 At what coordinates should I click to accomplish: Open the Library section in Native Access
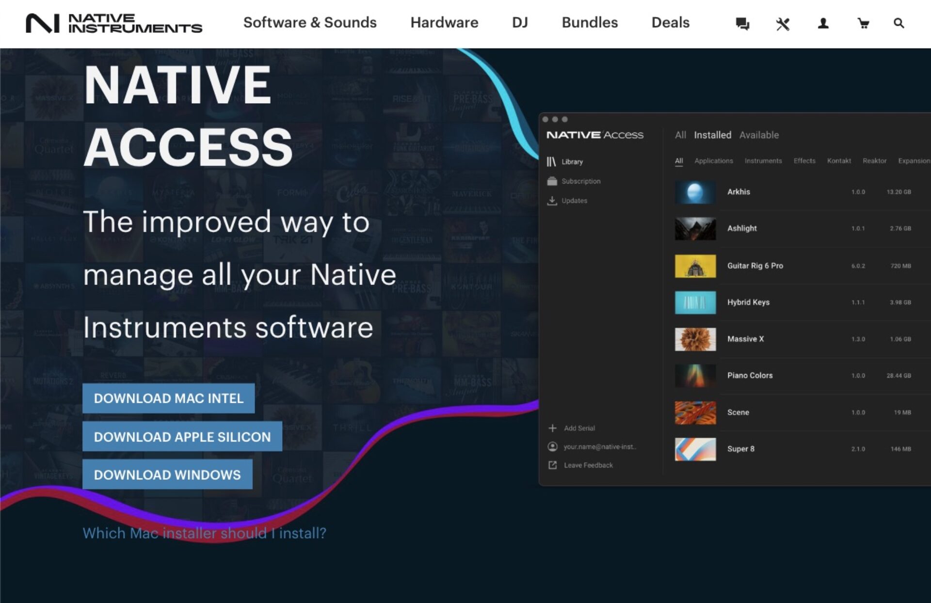point(573,161)
